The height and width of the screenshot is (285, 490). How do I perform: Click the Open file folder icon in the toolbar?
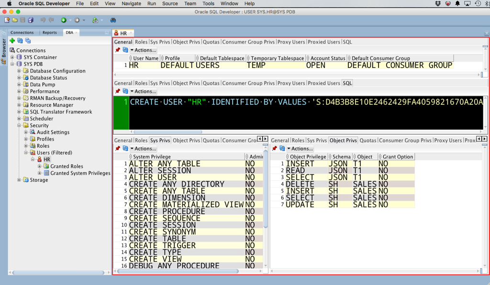coord(15,20)
